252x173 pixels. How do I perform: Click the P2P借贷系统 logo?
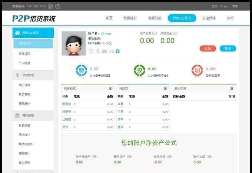point(34,19)
